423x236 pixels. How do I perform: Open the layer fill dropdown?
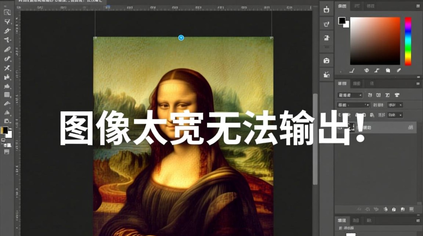click(x=395, y=115)
